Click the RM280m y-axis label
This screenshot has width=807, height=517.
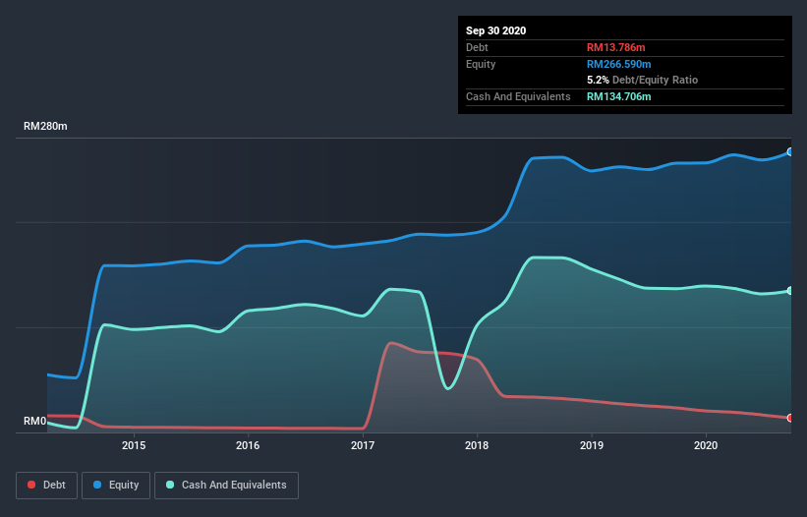click(x=45, y=126)
